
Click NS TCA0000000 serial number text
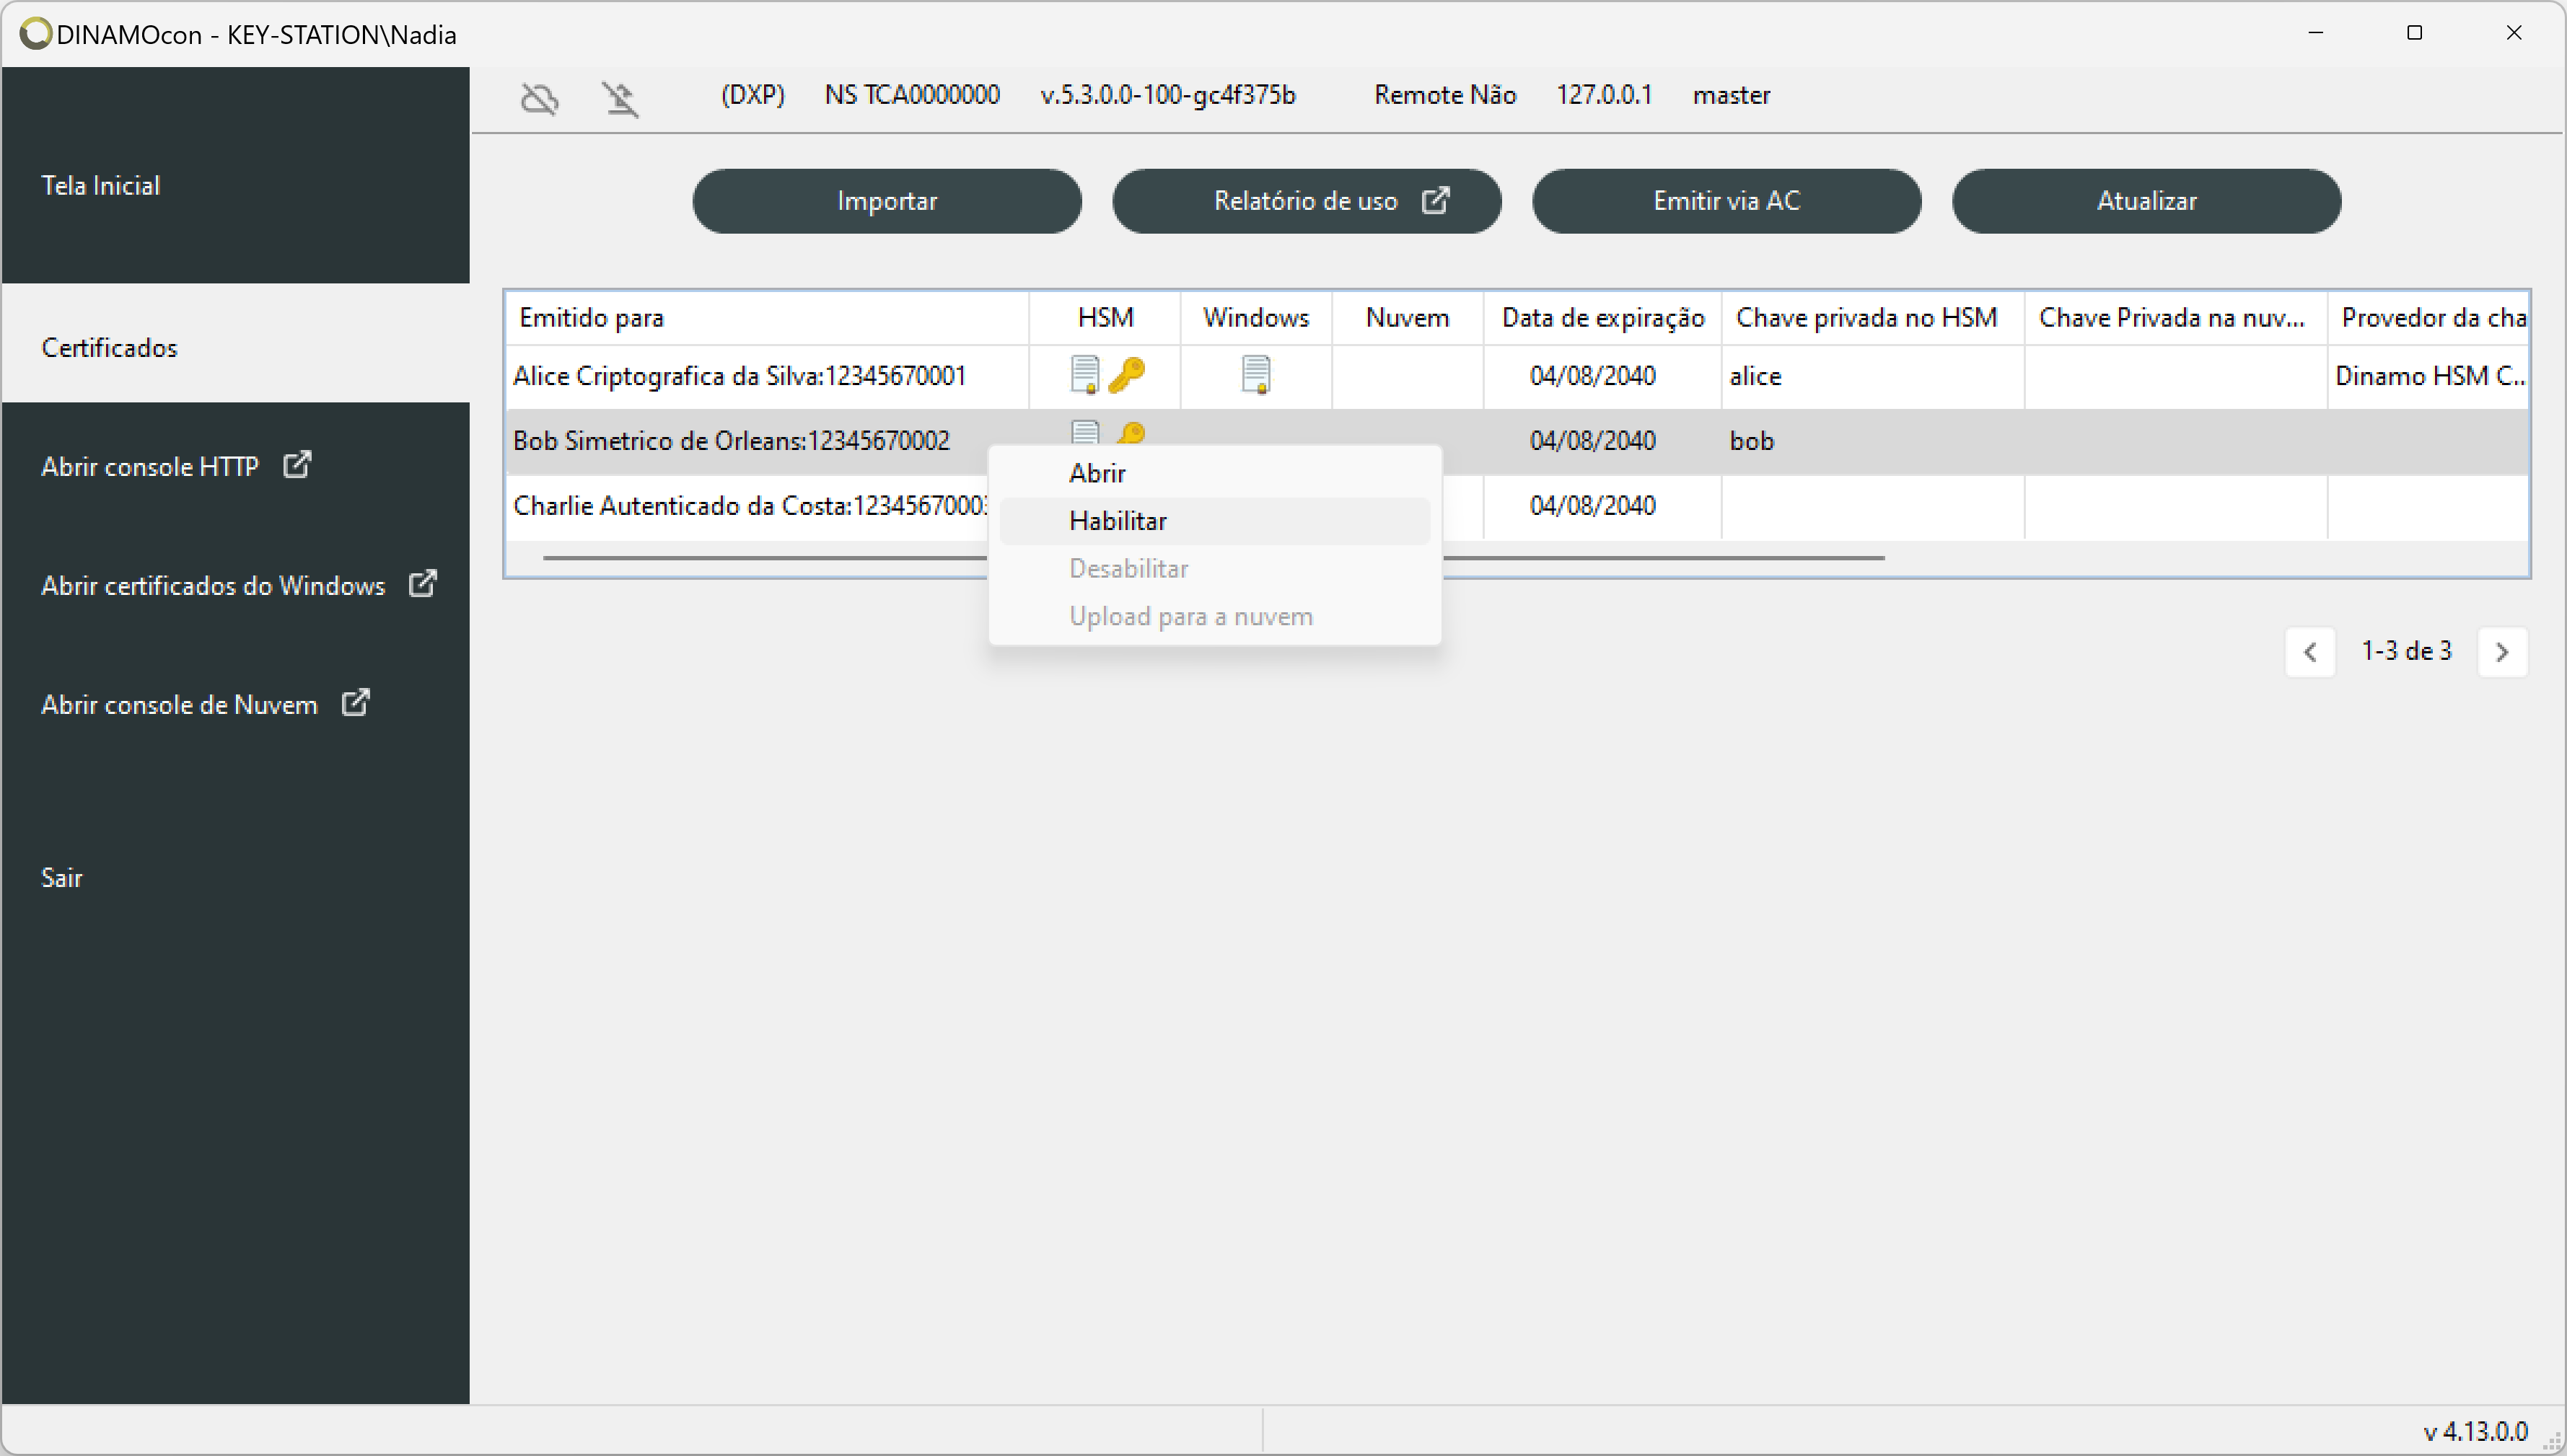911,95
